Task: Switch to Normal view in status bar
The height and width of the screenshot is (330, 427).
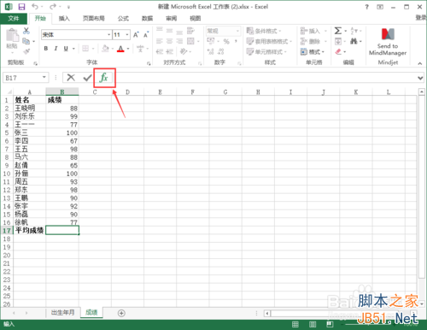Action: pos(295,324)
